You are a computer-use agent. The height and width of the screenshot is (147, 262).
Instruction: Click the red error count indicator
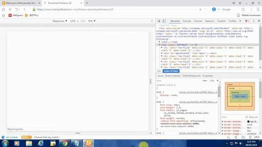point(247,21)
